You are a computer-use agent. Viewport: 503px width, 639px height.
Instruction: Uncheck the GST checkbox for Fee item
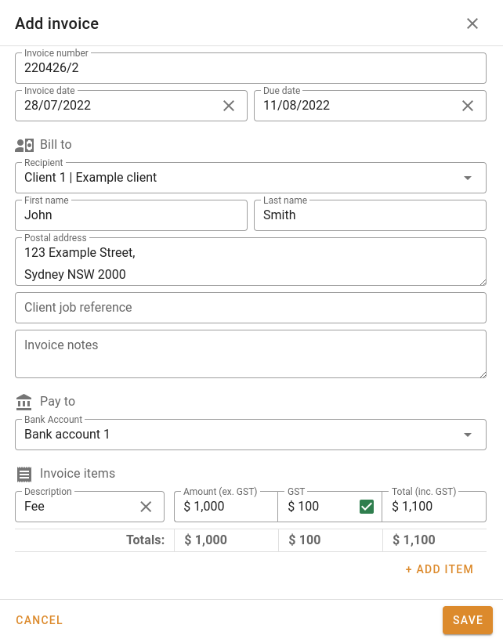click(366, 506)
